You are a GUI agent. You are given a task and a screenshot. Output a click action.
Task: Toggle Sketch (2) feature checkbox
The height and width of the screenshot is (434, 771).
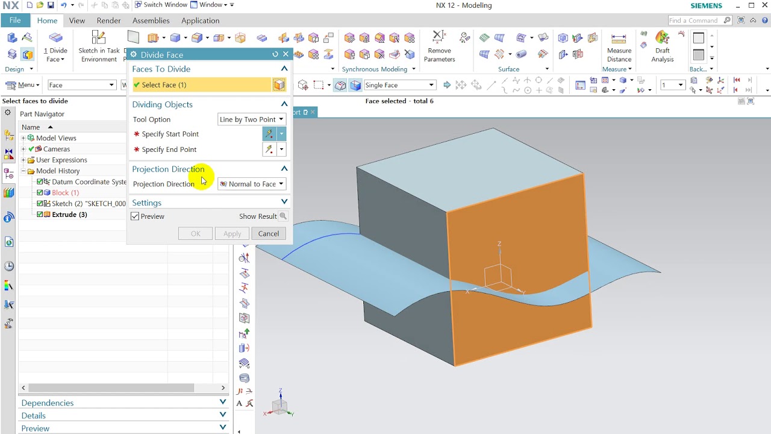(x=40, y=203)
